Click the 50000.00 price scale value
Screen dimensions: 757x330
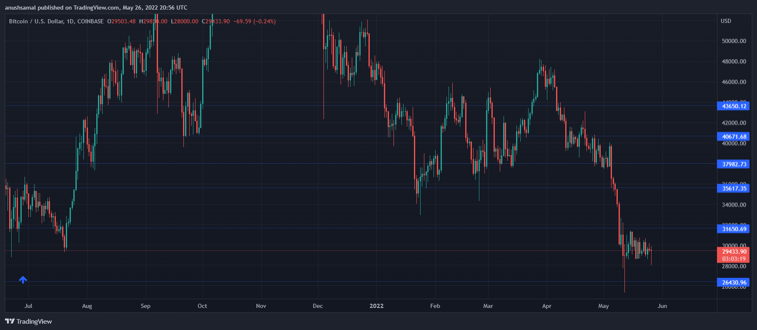pyautogui.click(x=734, y=41)
